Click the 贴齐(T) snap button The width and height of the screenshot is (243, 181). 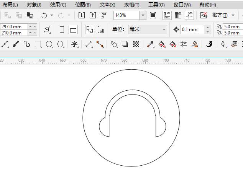coord(220,15)
